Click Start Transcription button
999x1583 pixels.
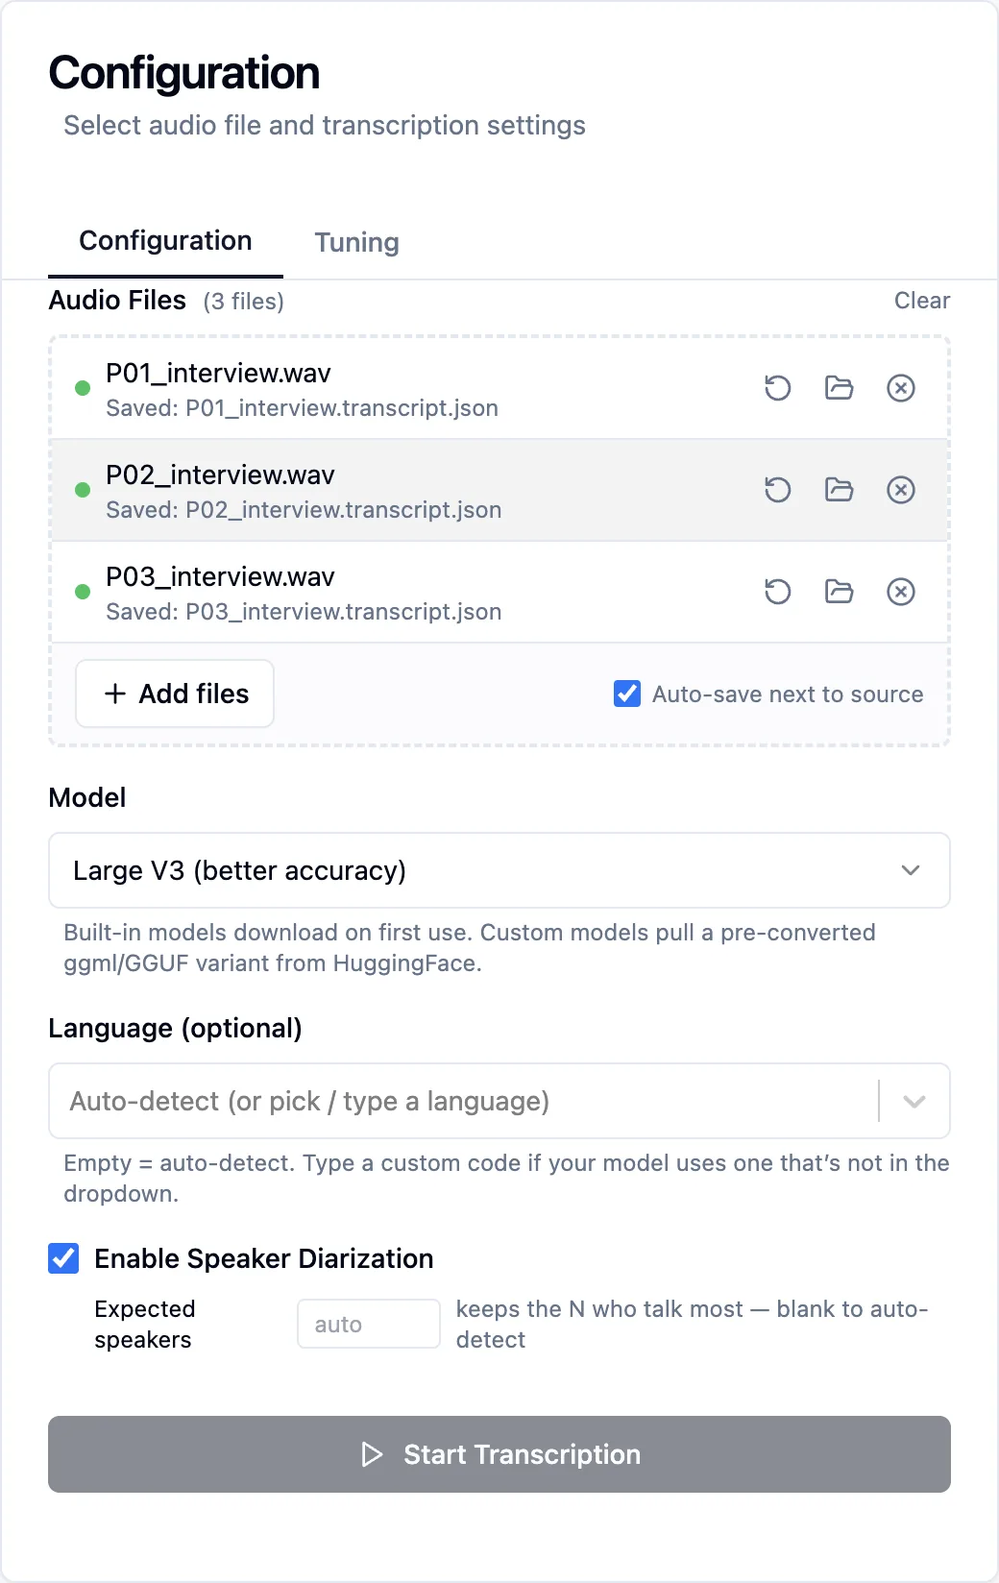point(499,1454)
